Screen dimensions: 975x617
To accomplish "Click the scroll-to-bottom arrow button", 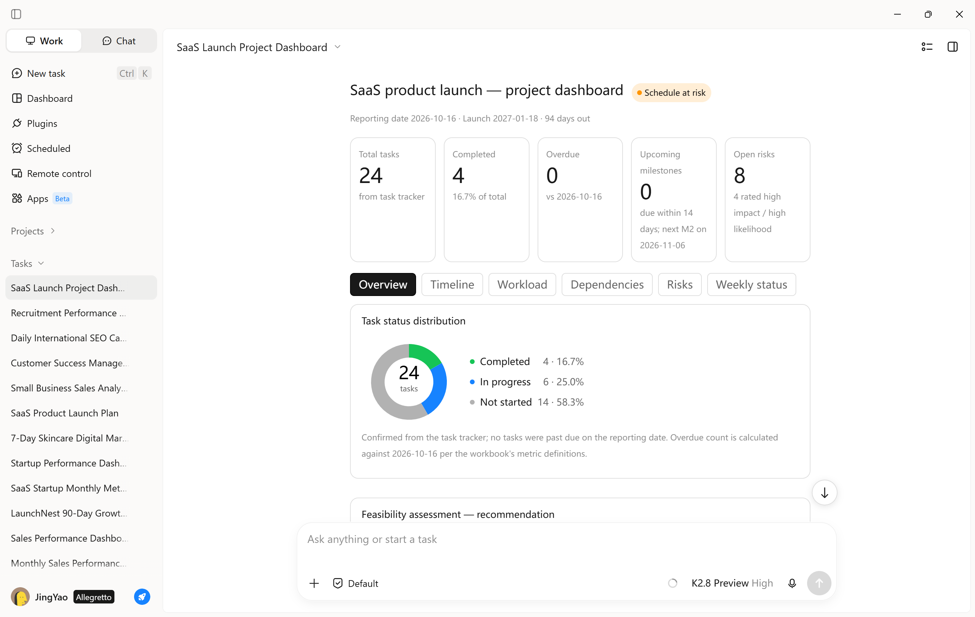I will tap(824, 493).
